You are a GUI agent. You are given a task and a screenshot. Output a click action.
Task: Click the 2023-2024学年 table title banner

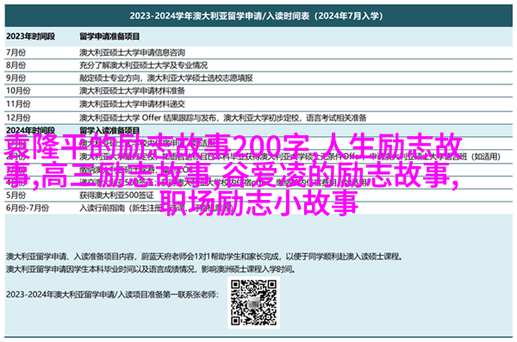(x=258, y=16)
